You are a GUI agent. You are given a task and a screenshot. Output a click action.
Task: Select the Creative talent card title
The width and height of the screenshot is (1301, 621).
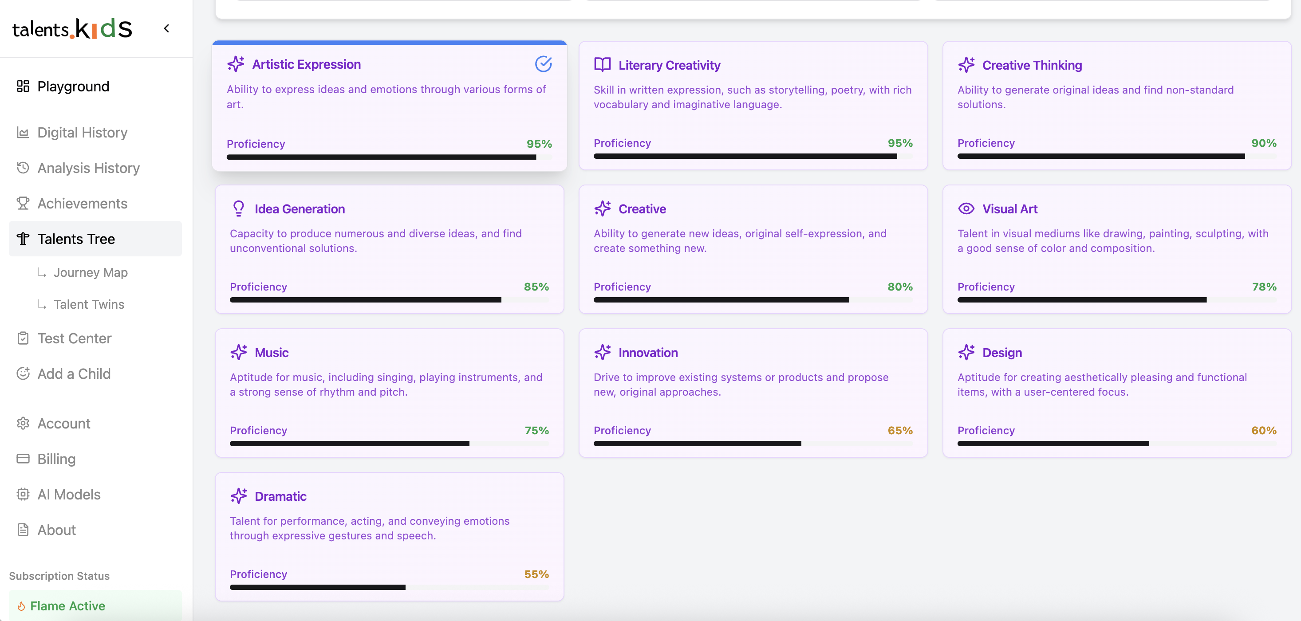(x=642, y=208)
